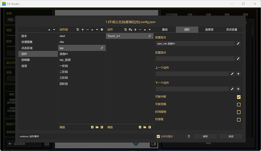Enable the 可被忽略 checkbox
This screenshot has height=151, width=261.
coord(239,104)
